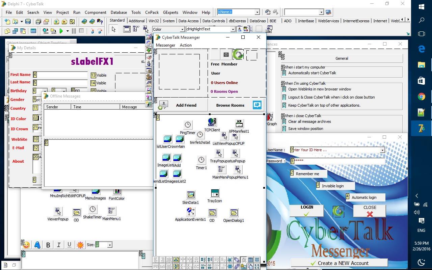The height and width of the screenshot is (270, 432).
Task: Toggle Automatic login checkbox
Action: point(348,196)
